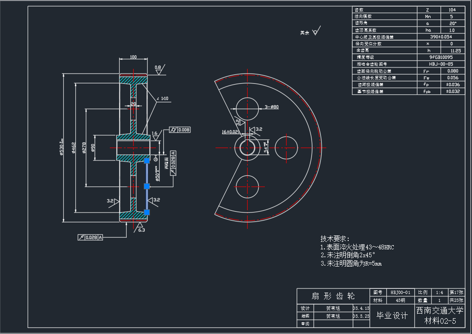Click the 技术要求 heading text
The image size is (472, 334).
click(335, 239)
